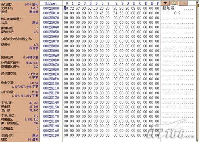
Task: Click the column header 8
Action: 116,4
